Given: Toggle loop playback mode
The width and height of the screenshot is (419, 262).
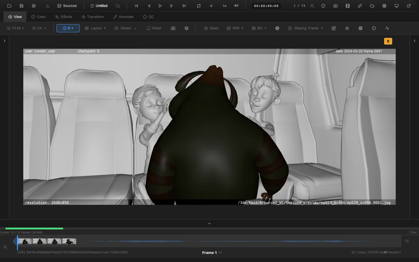Looking at the screenshot, I should (x=199, y=6).
